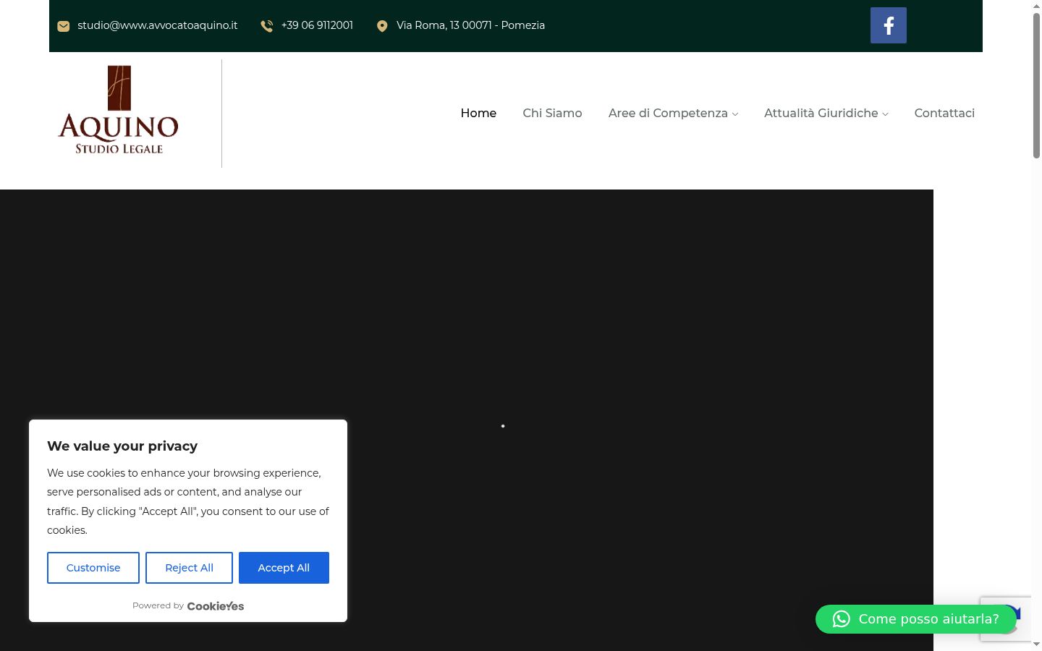Open the 'Come posso aiutarla?' chat button
This screenshot has height=651, width=1042.
916,619
